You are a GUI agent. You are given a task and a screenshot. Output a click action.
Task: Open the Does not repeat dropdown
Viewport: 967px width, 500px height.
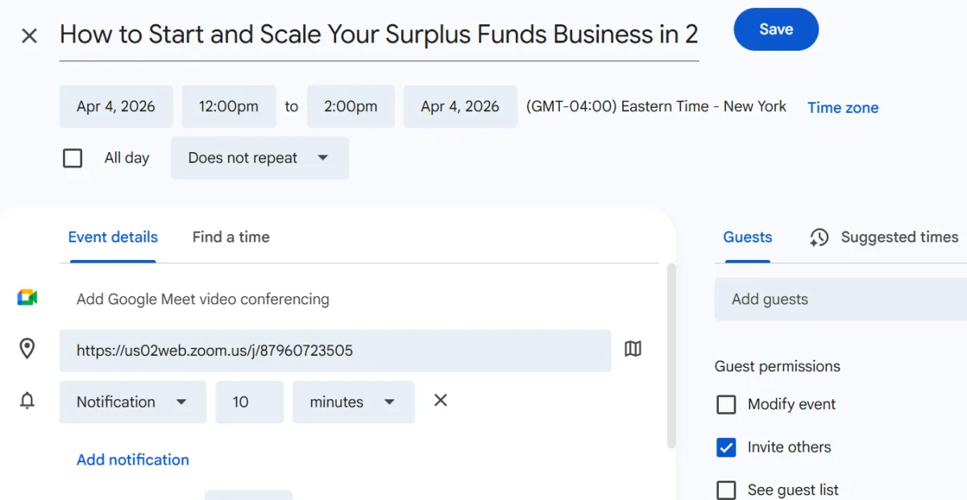(x=259, y=158)
